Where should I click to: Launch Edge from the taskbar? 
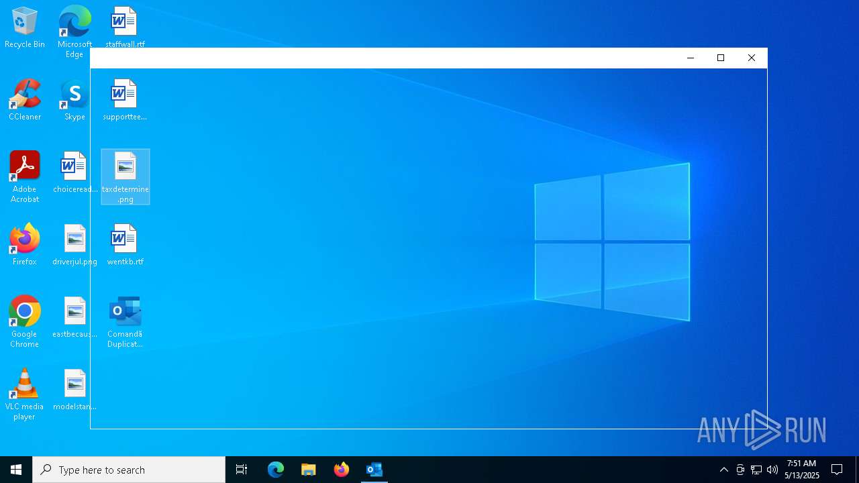tap(276, 470)
